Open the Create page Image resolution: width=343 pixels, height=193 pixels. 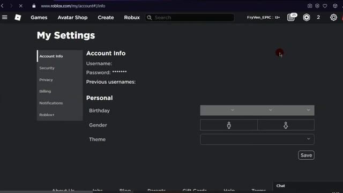pos(106,18)
